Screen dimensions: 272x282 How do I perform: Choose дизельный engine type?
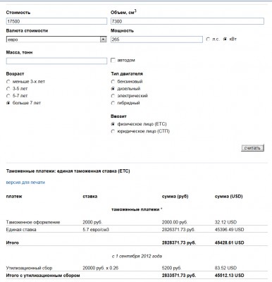113,89
